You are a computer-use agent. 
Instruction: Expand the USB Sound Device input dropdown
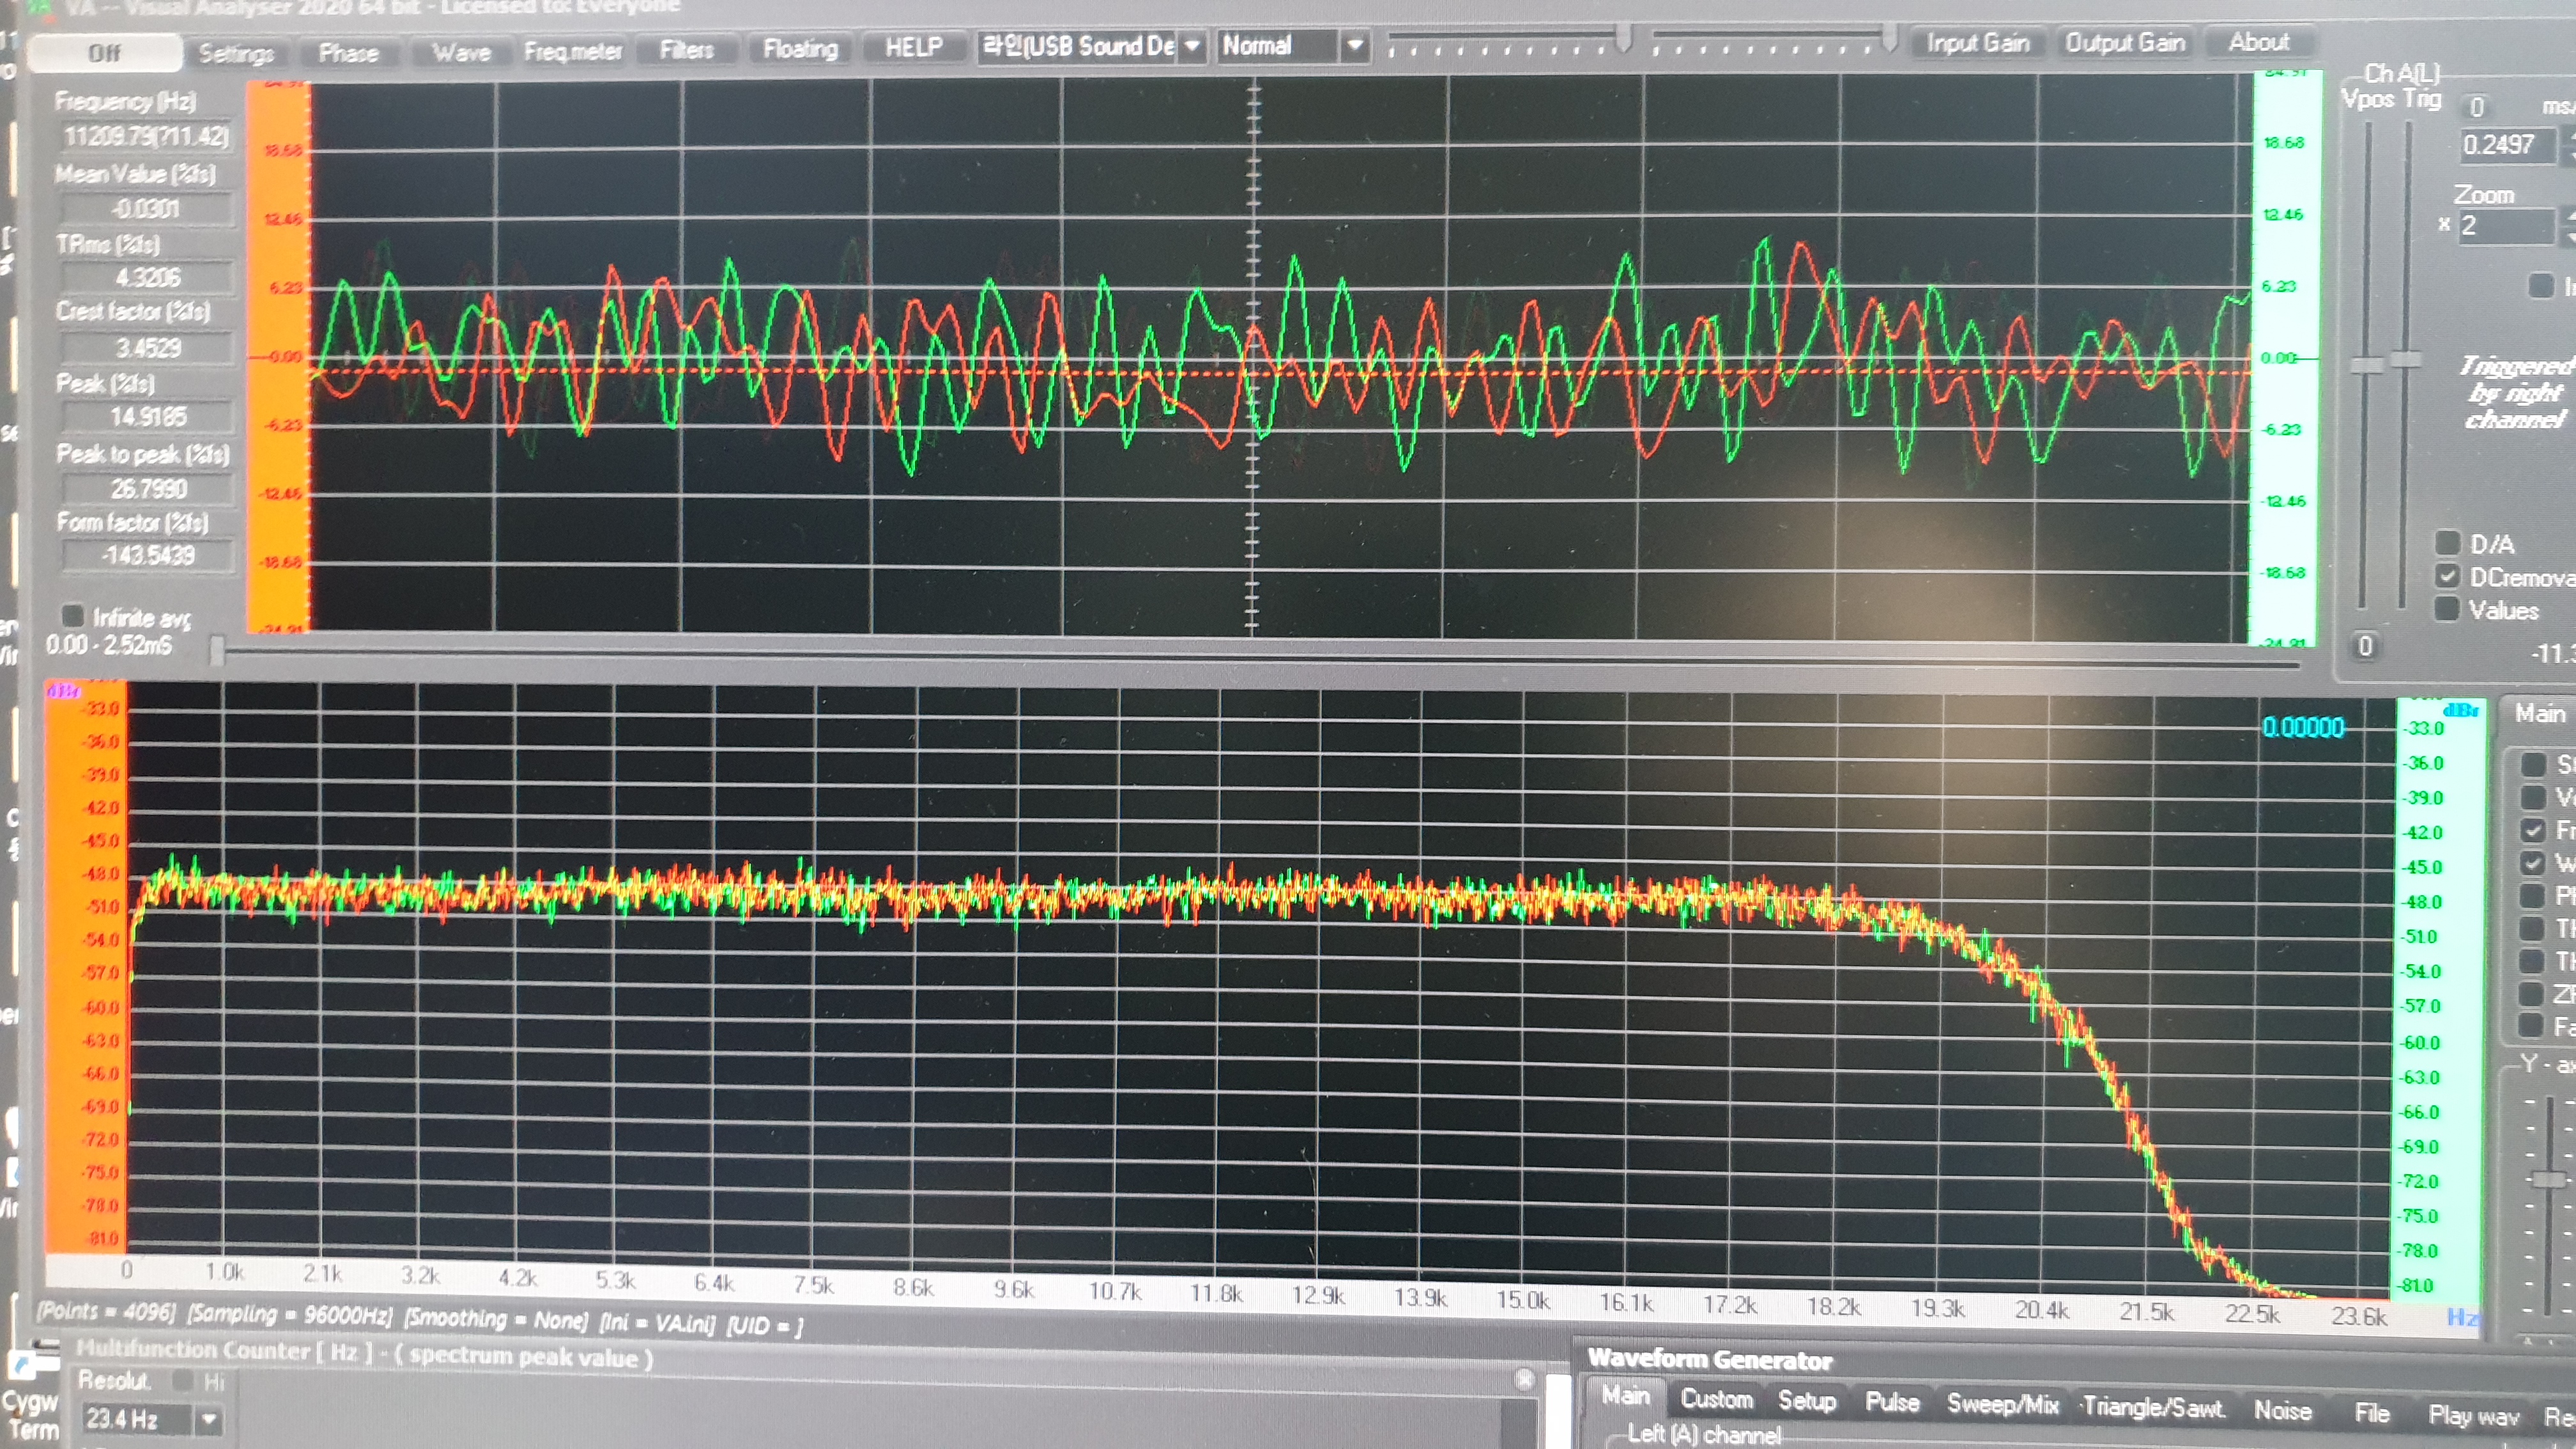1192,46
